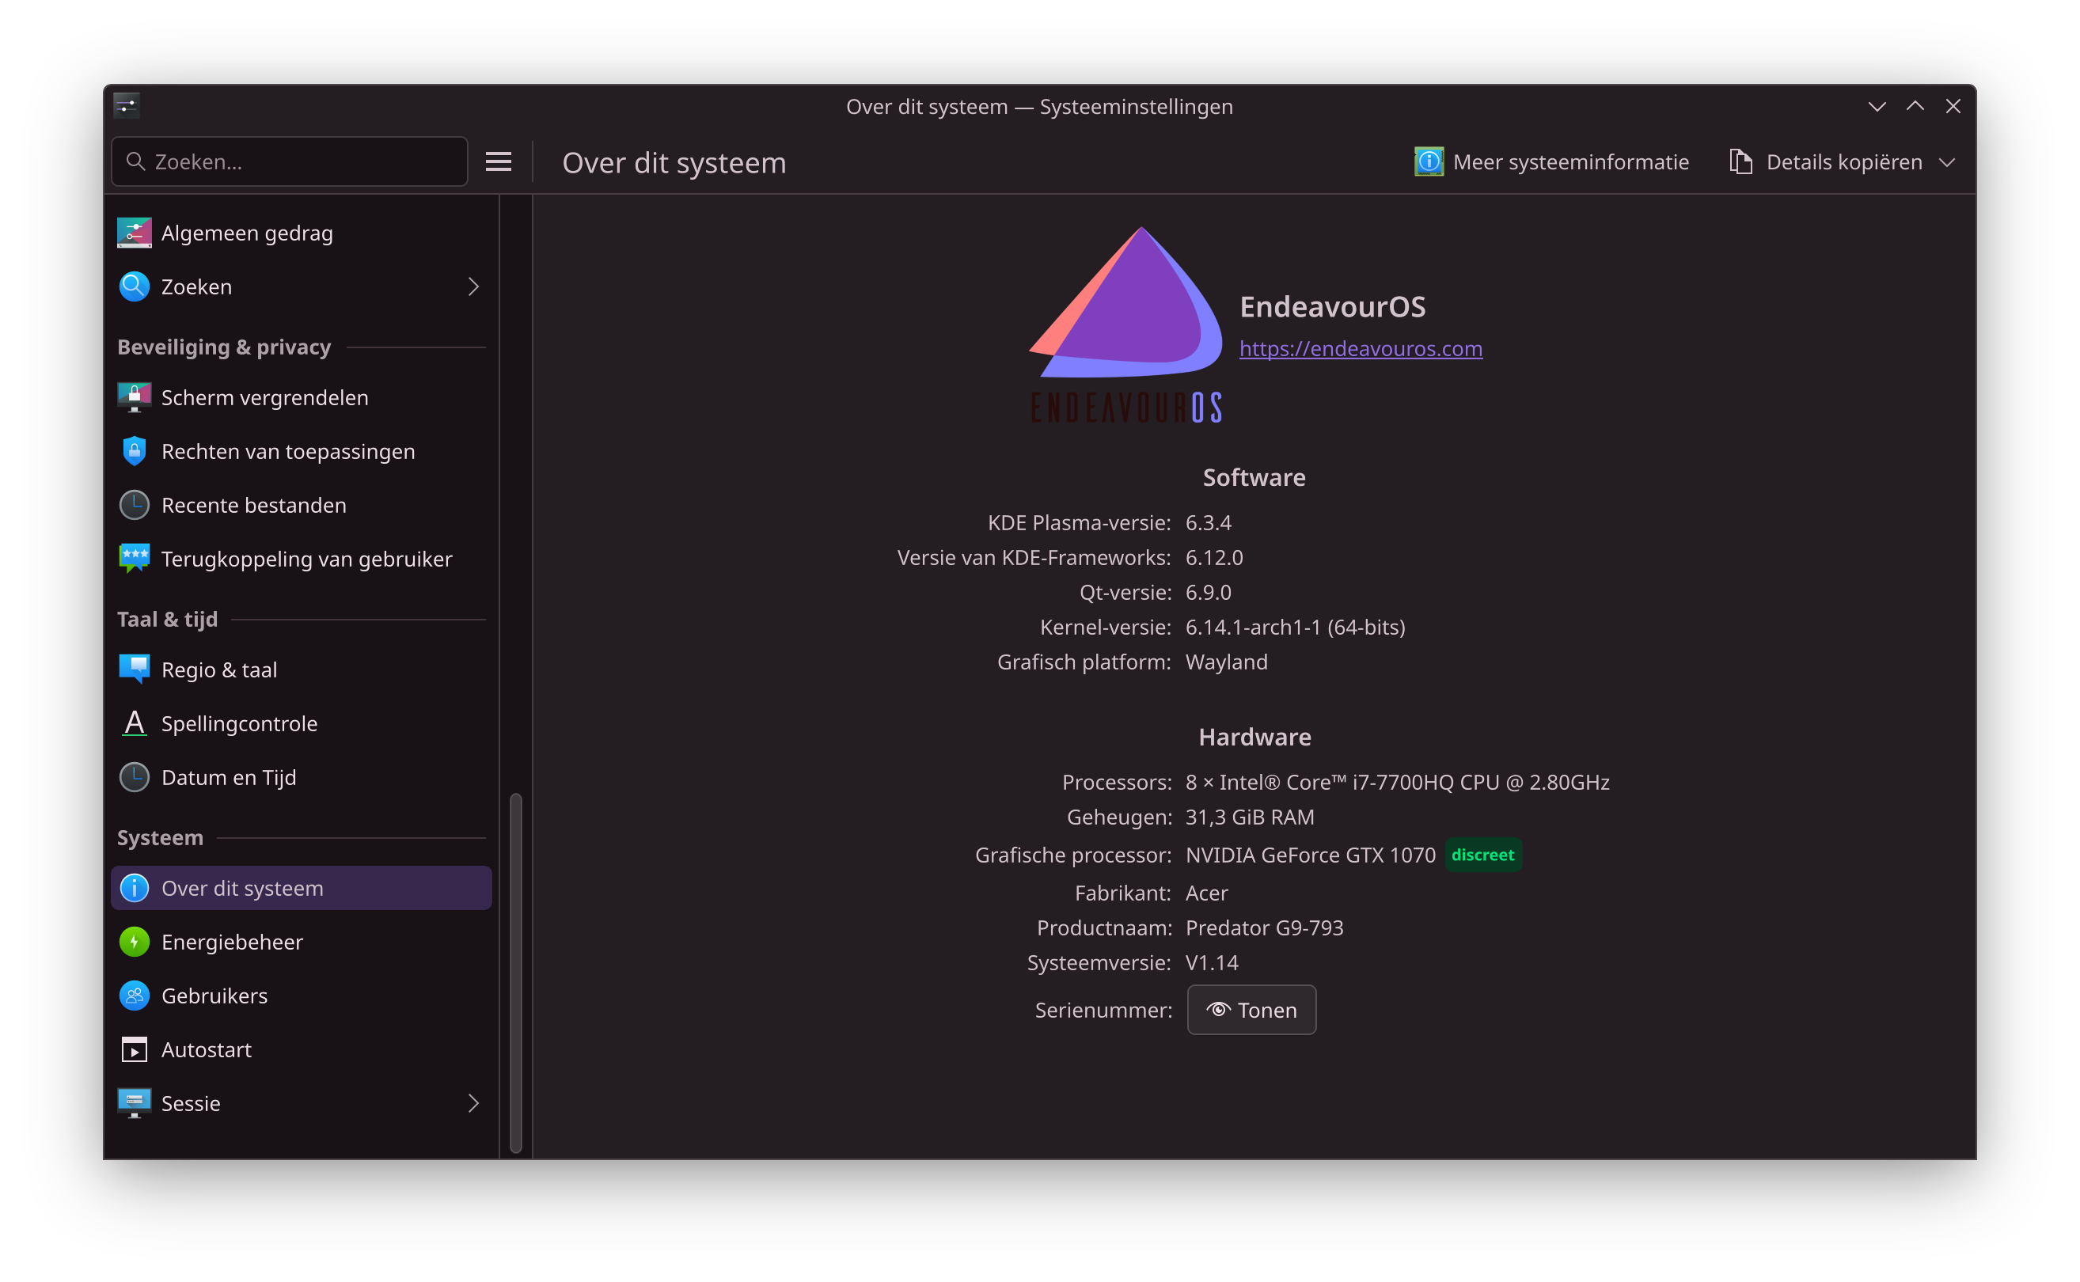Screen dimensions: 2080x1282
Task: Show the serial number with Tonen
Action: [1251, 1010]
